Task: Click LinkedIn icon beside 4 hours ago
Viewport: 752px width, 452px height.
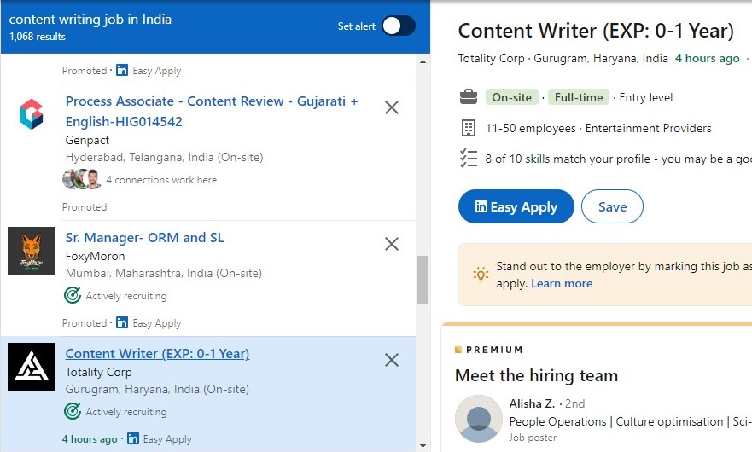Action: point(133,438)
